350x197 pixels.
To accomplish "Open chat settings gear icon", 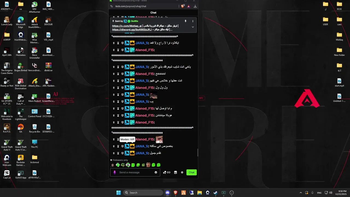I will coord(182,172).
